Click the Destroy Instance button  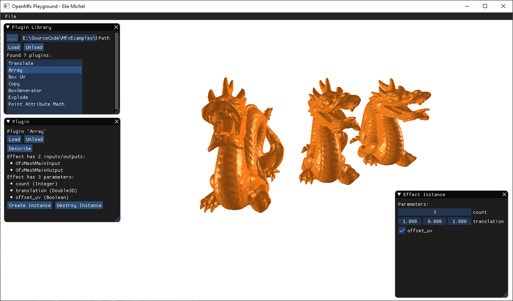(79, 205)
